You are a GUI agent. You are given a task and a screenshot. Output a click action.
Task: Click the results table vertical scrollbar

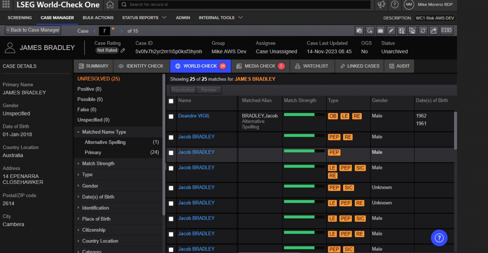click(455, 131)
